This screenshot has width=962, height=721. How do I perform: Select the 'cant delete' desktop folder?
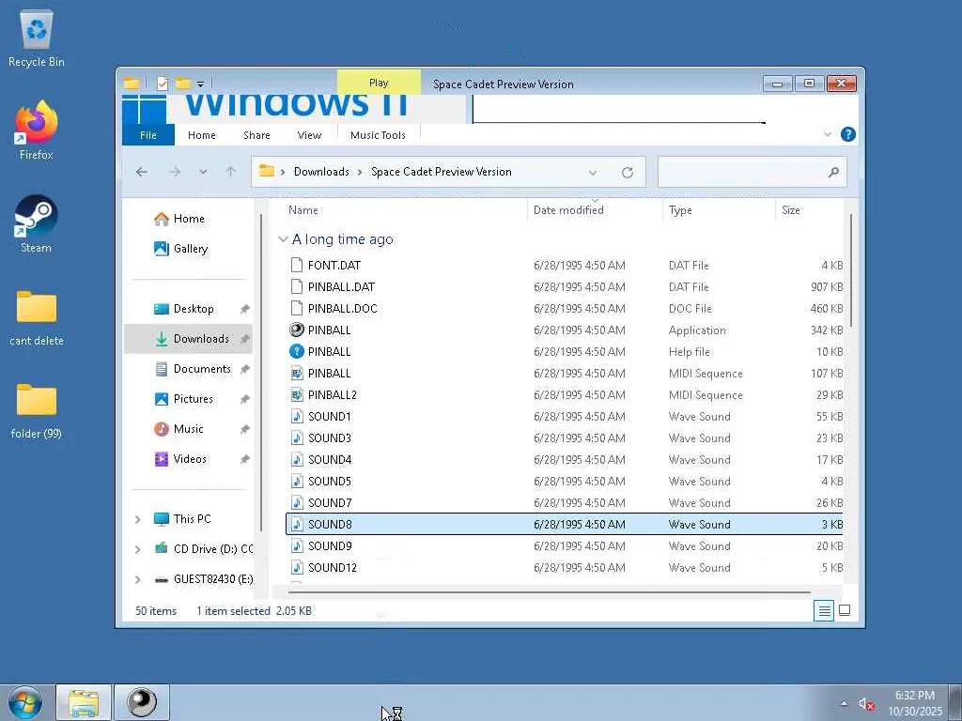tap(37, 318)
